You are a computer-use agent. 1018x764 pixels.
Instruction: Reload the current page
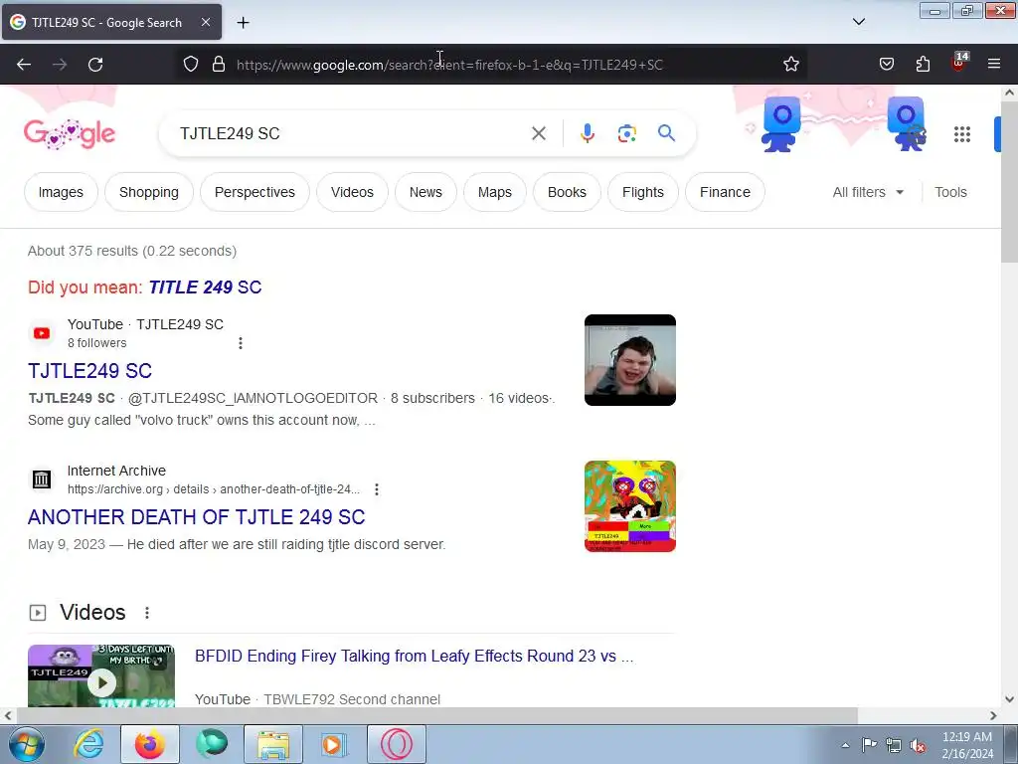tap(95, 65)
